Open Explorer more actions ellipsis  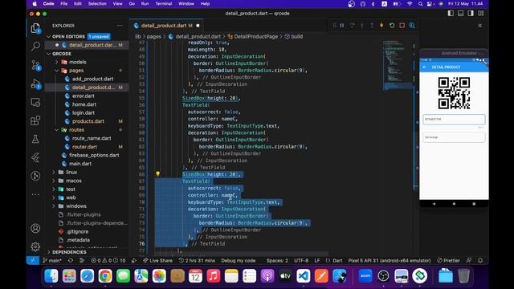click(x=120, y=26)
